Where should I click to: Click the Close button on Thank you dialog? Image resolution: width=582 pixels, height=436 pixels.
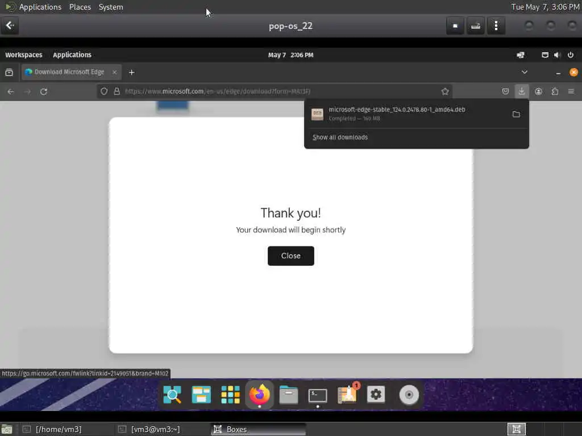coord(290,256)
